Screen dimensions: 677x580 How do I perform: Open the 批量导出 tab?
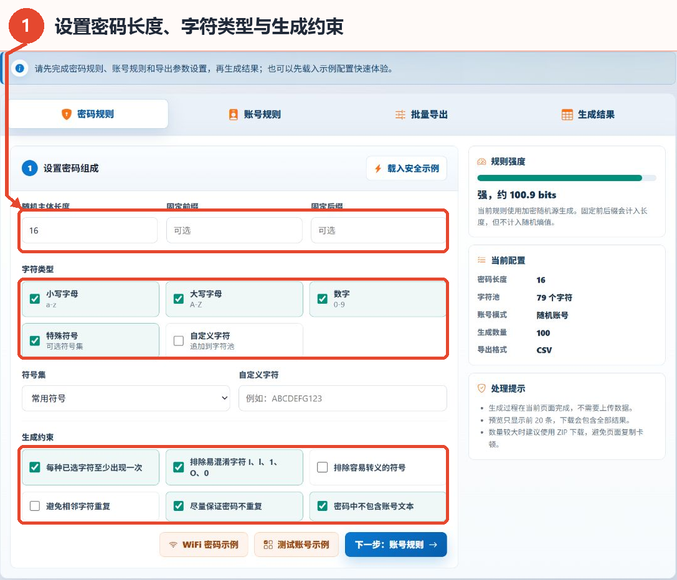tap(422, 115)
